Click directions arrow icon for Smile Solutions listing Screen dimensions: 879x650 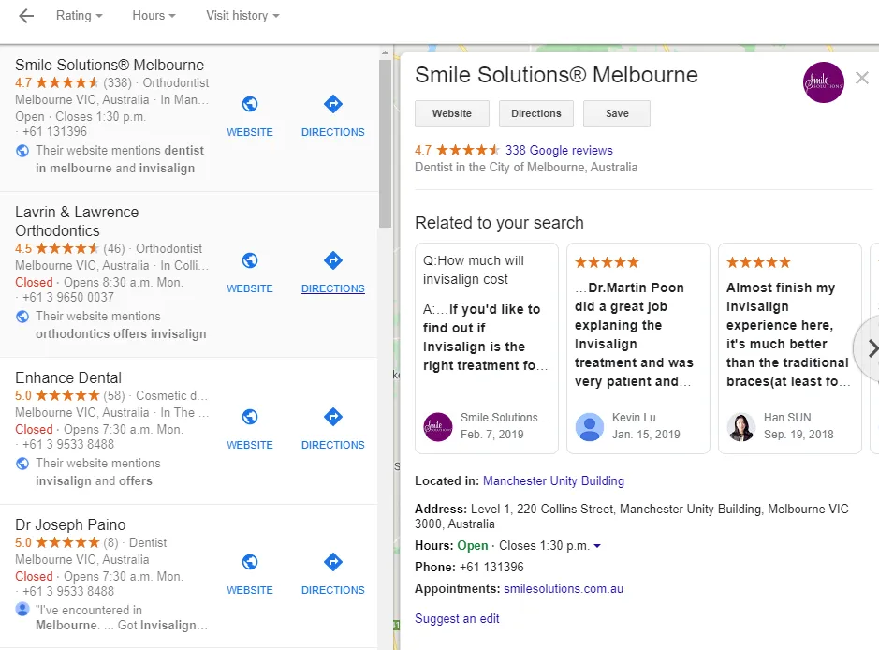(x=333, y=104)
